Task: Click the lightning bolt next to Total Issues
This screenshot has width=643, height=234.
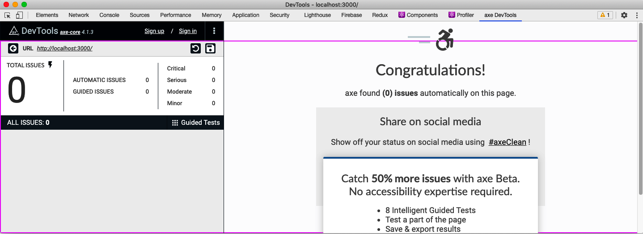Action: pyautogui.click(x=50, y=65)
